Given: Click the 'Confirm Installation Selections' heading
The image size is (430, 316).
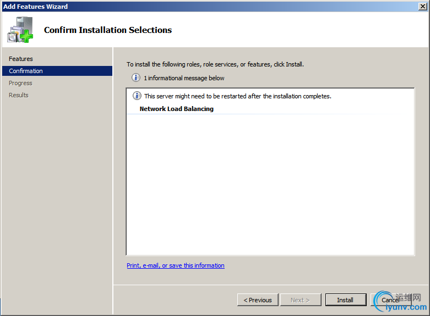Looking at the screenshot, I should (108, 30).
